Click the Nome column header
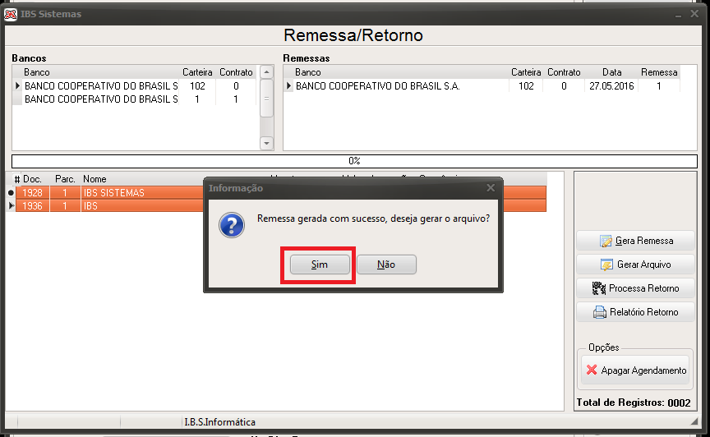Viewport: 710px width, 437px height. click(x=95, y=179)
